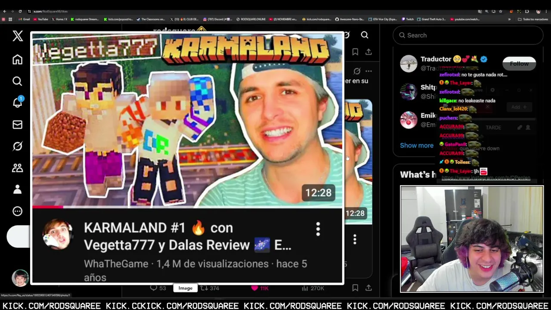Click Grok icon next to post menu
Viewport: 551px width, 310px height.
tap(357, 71)
